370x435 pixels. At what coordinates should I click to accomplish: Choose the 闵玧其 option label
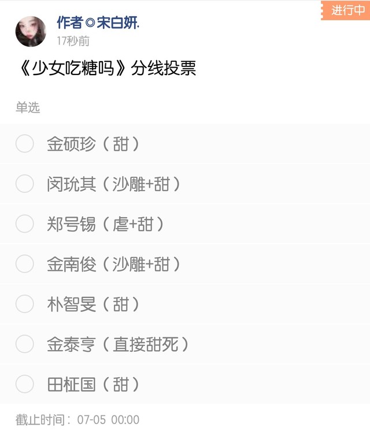click(x=113, y=184)
